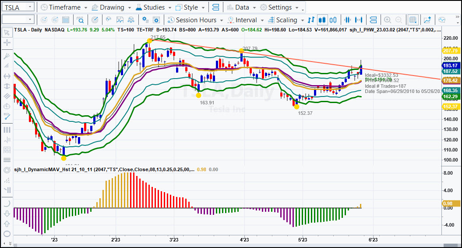This screenshot has width=462, height=248.
Task: Click the small wave line study icon
Action: click(109, 20)
